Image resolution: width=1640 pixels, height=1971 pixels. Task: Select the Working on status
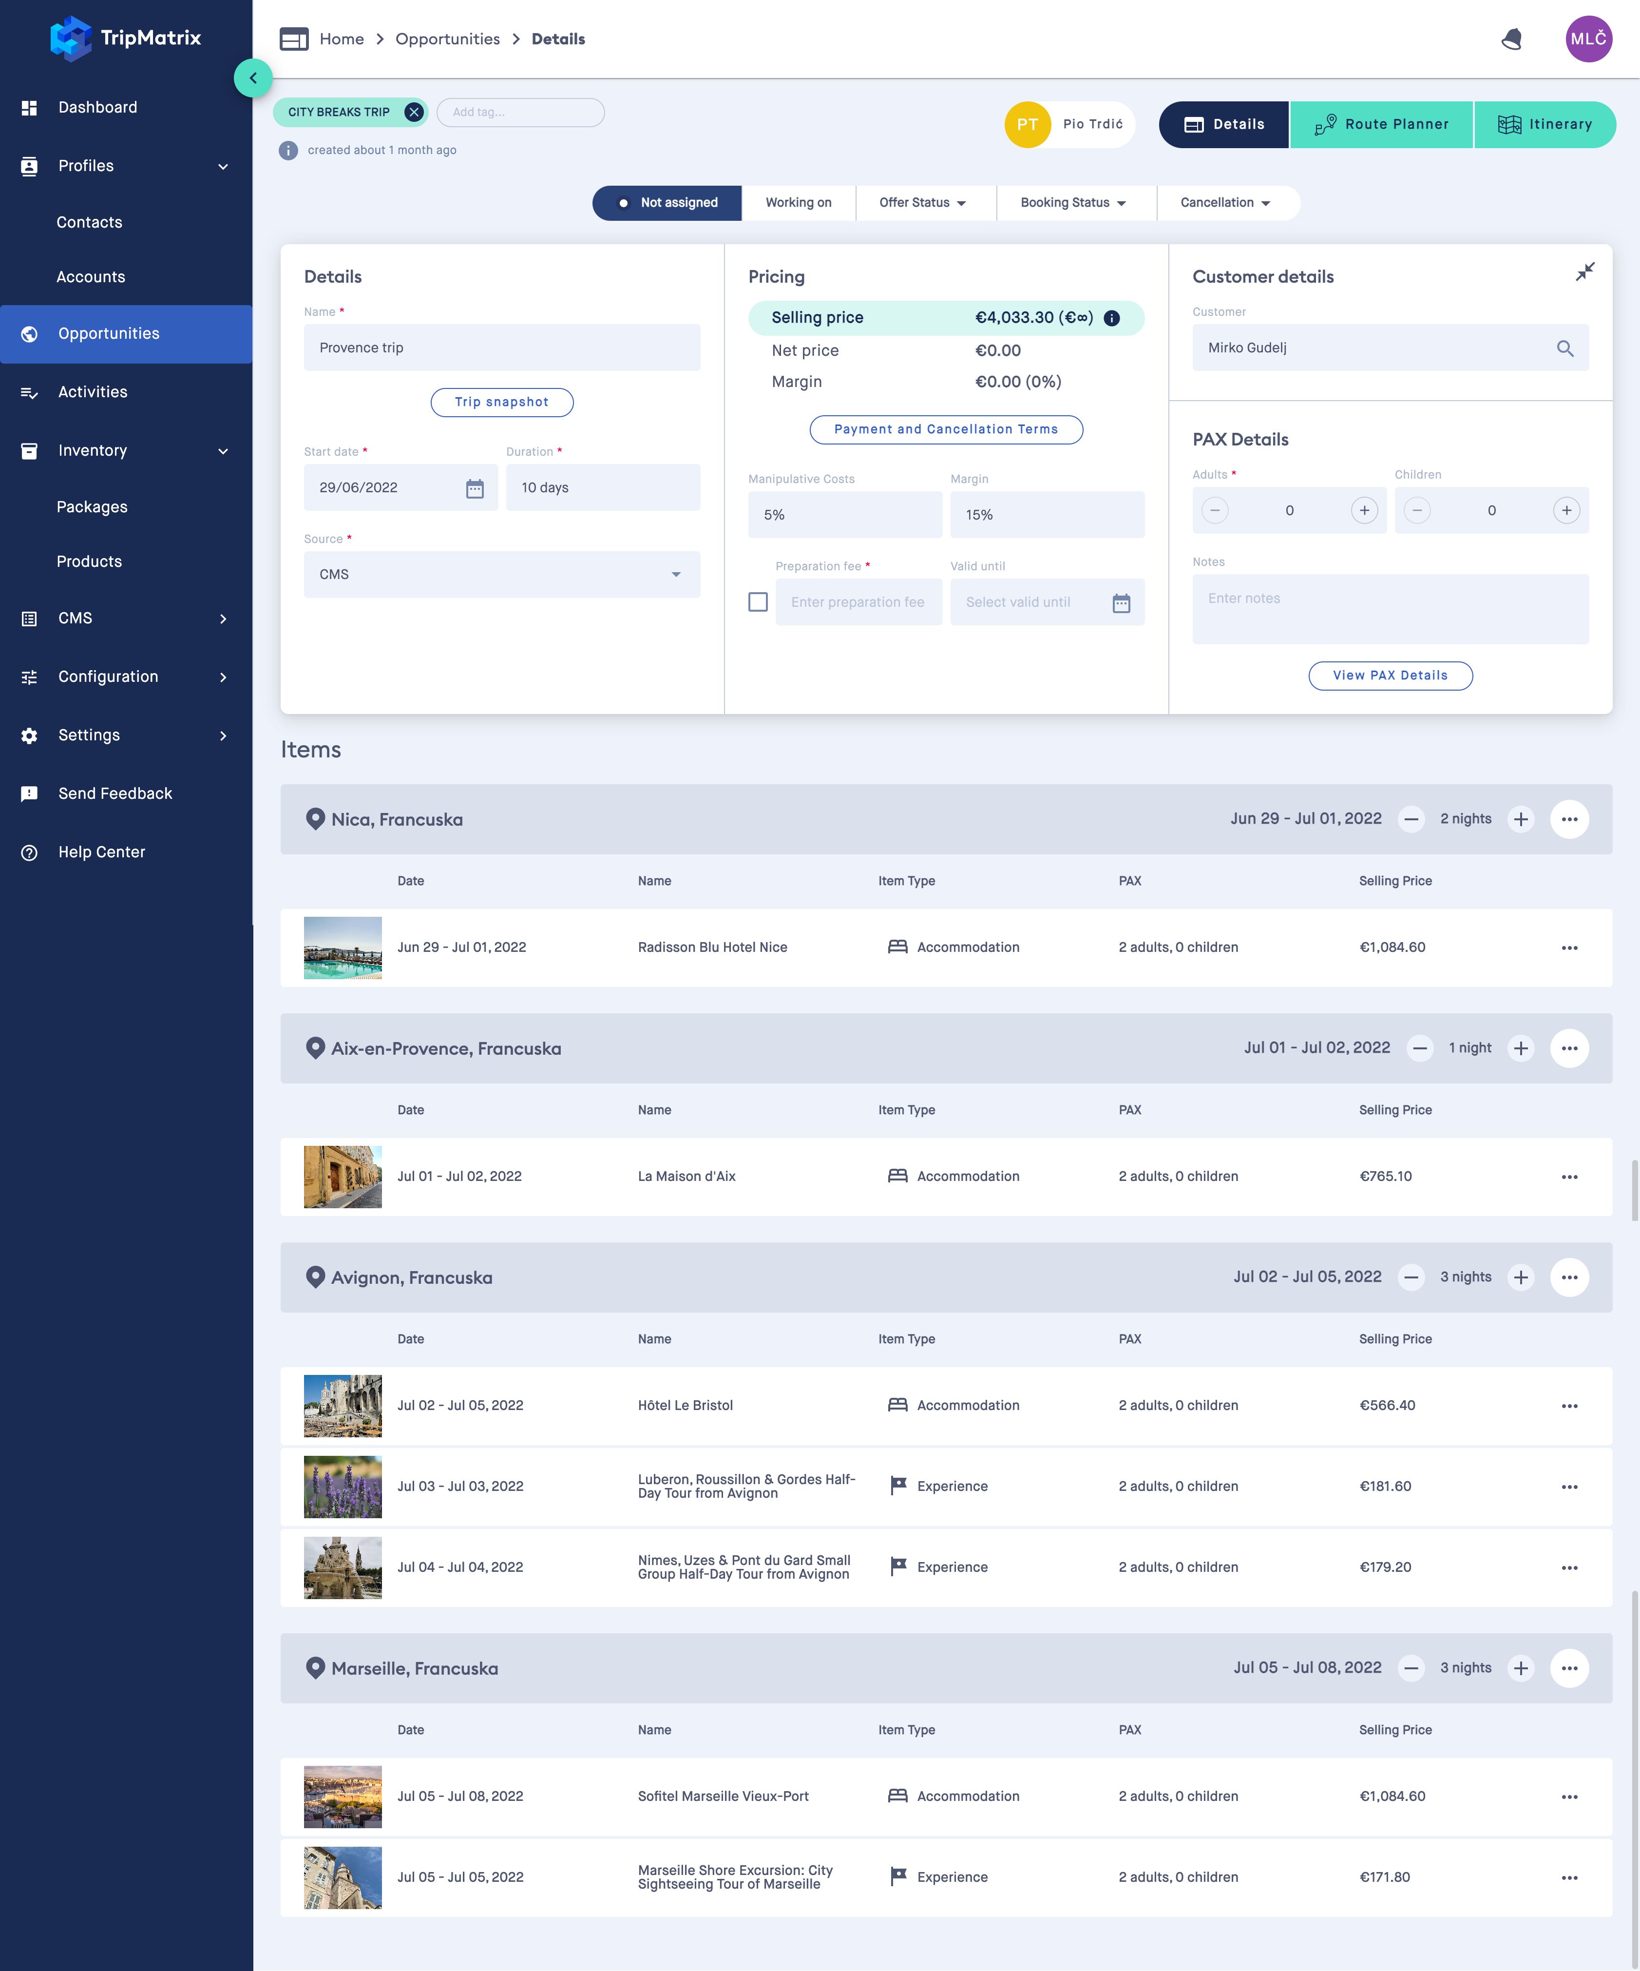[799, 203]
